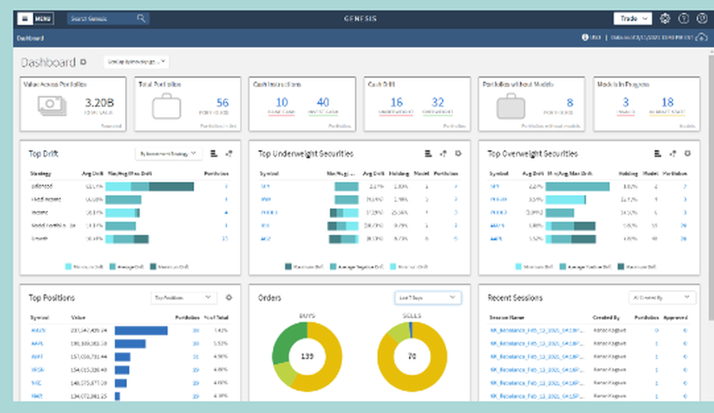Click the briefcase icon in Total Portfolios card
Screen dimensions: 714x413
[166, 106]
